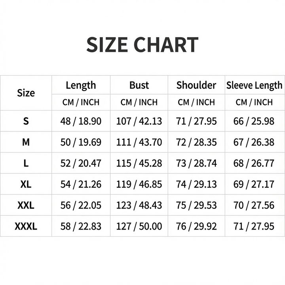285x285 pixels.
Task: Click the Shoulder column header
Action: (x=196, y=85)
